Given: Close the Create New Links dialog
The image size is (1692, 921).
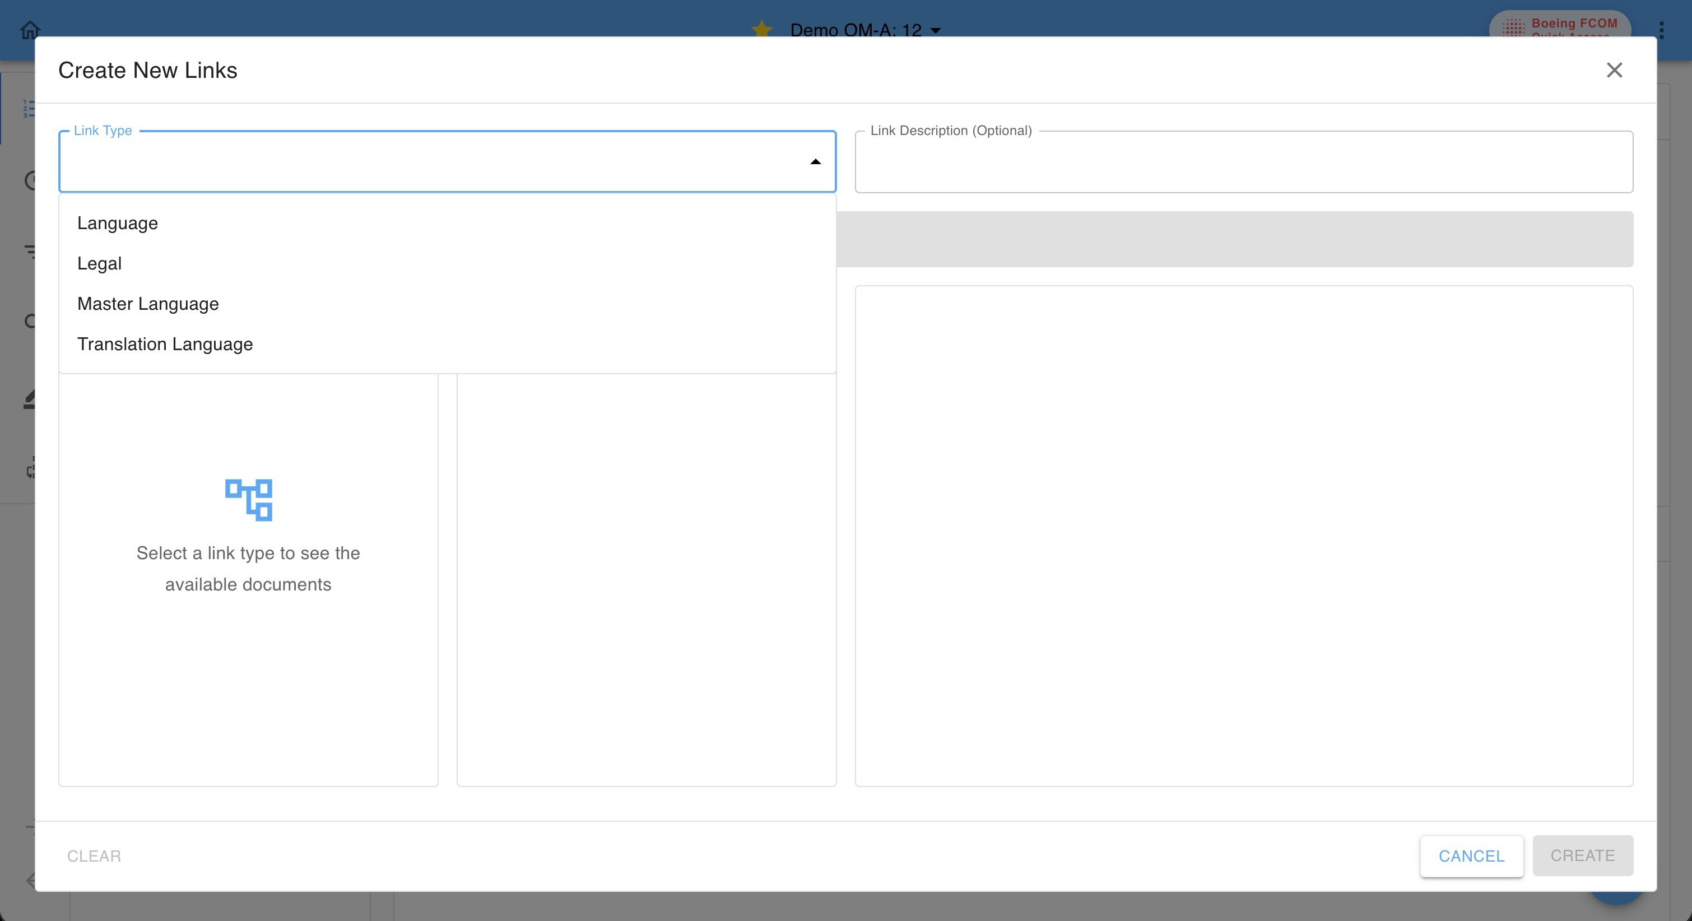Looking at the screenshot, I should point(1614,70).
